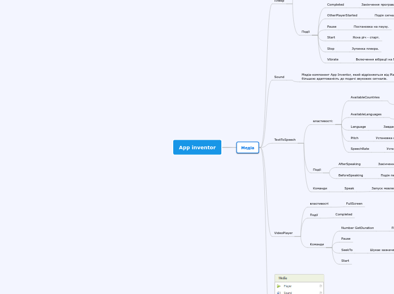
Task: Select 'властивості' node under VideoPlayer
Action: coord(319,204)
